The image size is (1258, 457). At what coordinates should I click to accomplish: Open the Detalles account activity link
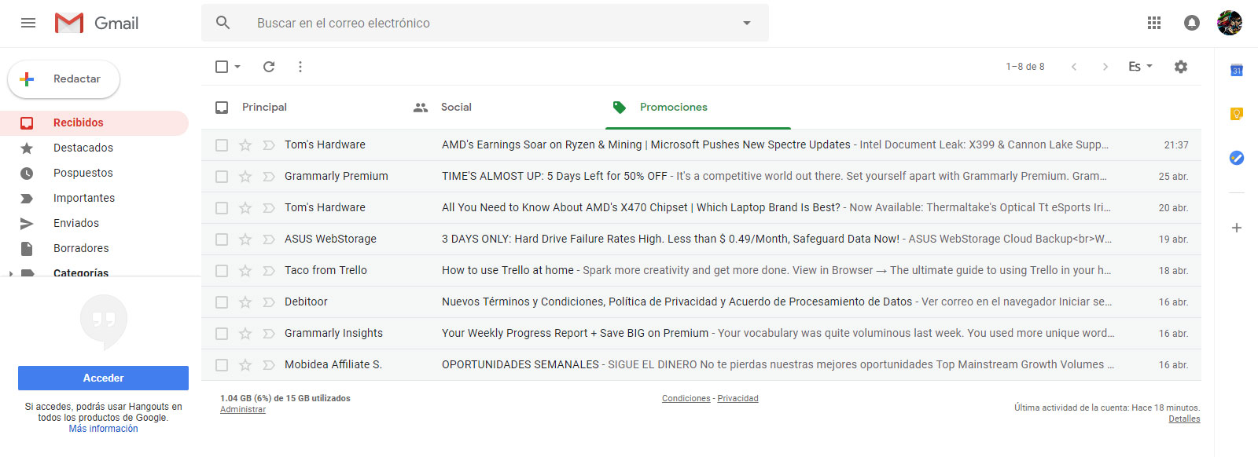[x=1184, y=419]
